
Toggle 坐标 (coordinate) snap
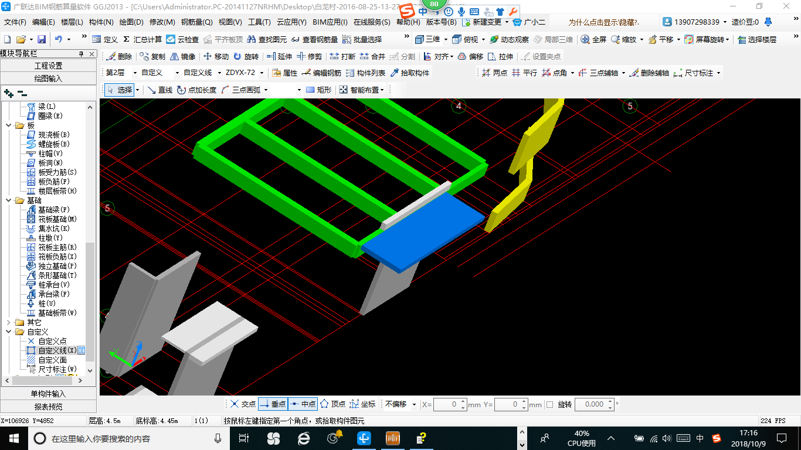(362, 404)
